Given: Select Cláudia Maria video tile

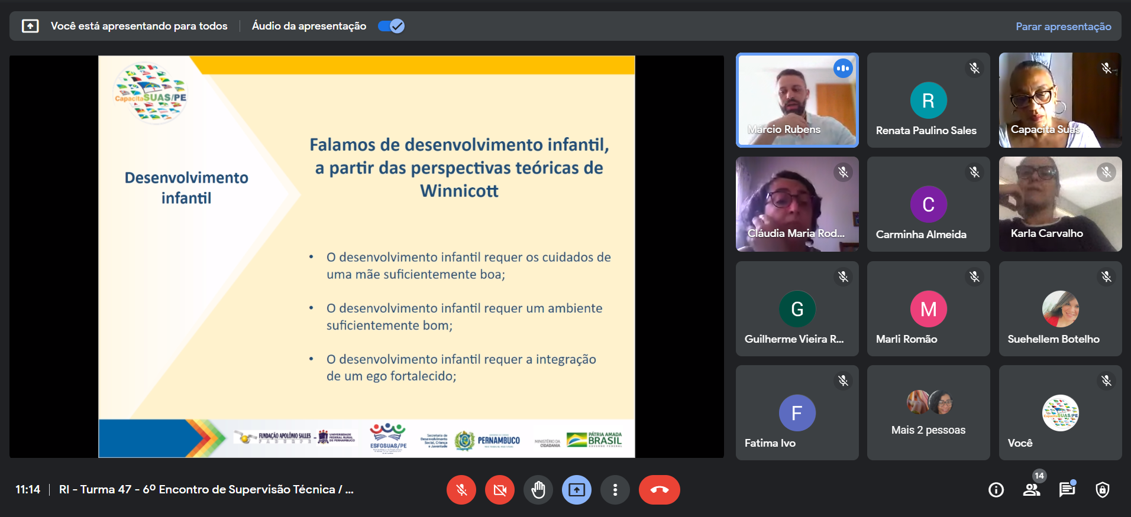Looking at the screenshot, I should coord(797,204).
